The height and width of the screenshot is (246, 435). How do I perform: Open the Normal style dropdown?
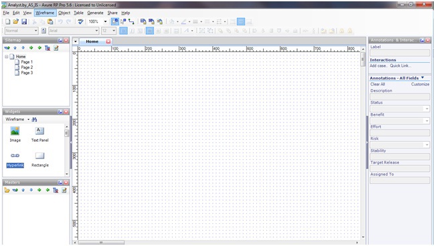[35, 31]
